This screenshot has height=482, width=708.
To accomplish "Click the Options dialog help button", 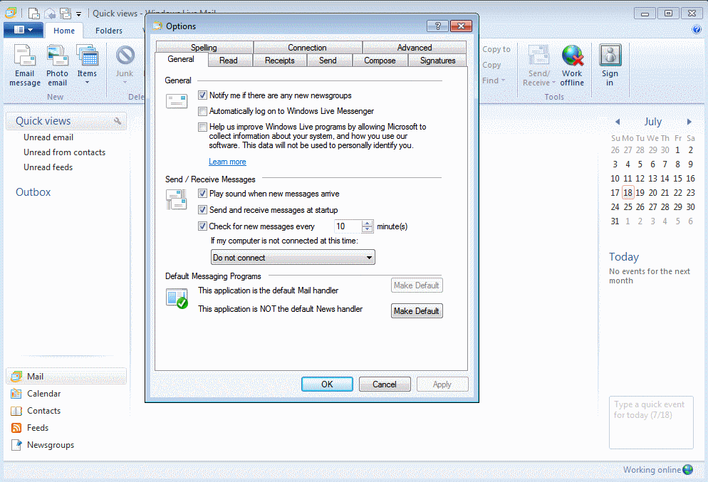I will coord(437,26).
